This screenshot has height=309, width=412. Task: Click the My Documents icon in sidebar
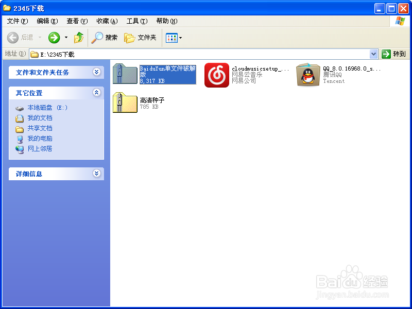click(20, 118)
